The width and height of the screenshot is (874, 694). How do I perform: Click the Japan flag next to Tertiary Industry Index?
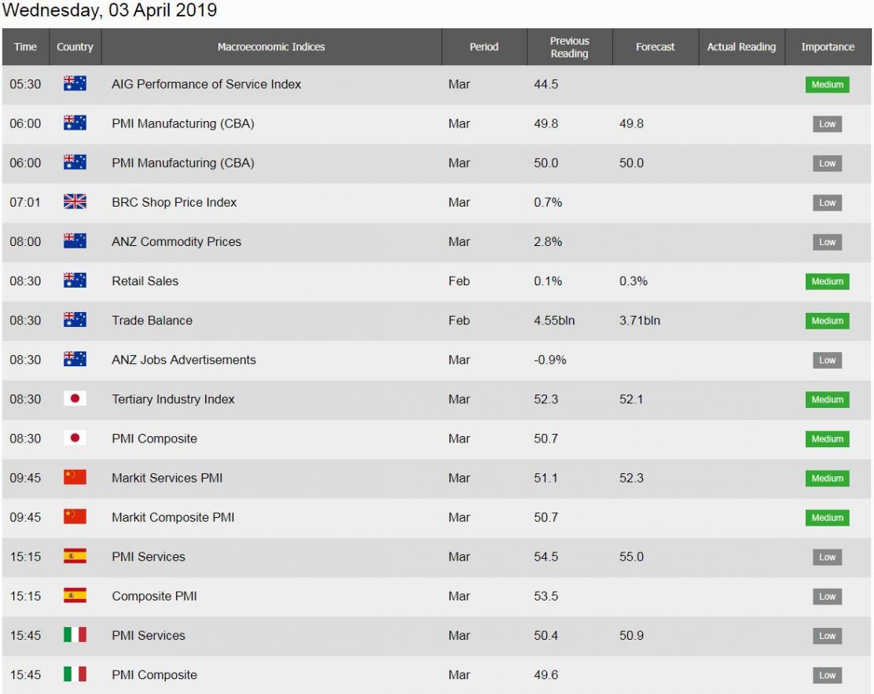point(75,398)
